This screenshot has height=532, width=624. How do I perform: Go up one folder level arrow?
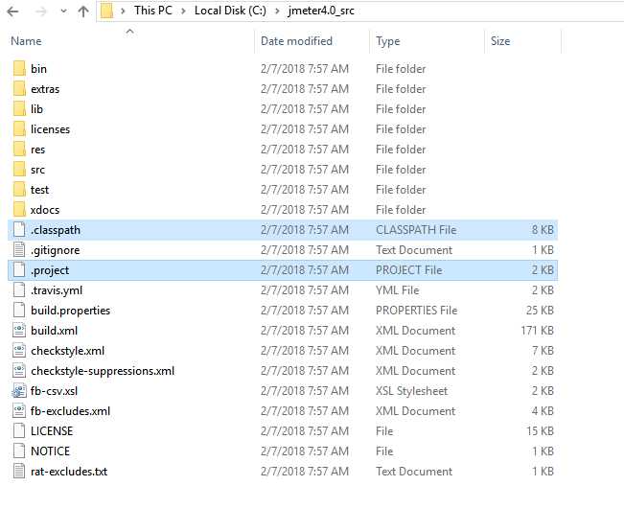[83, 12]
